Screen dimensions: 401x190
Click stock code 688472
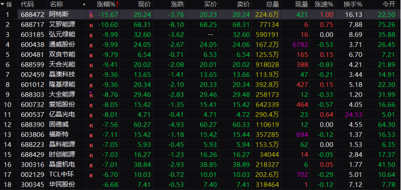(x=32, y=15)
